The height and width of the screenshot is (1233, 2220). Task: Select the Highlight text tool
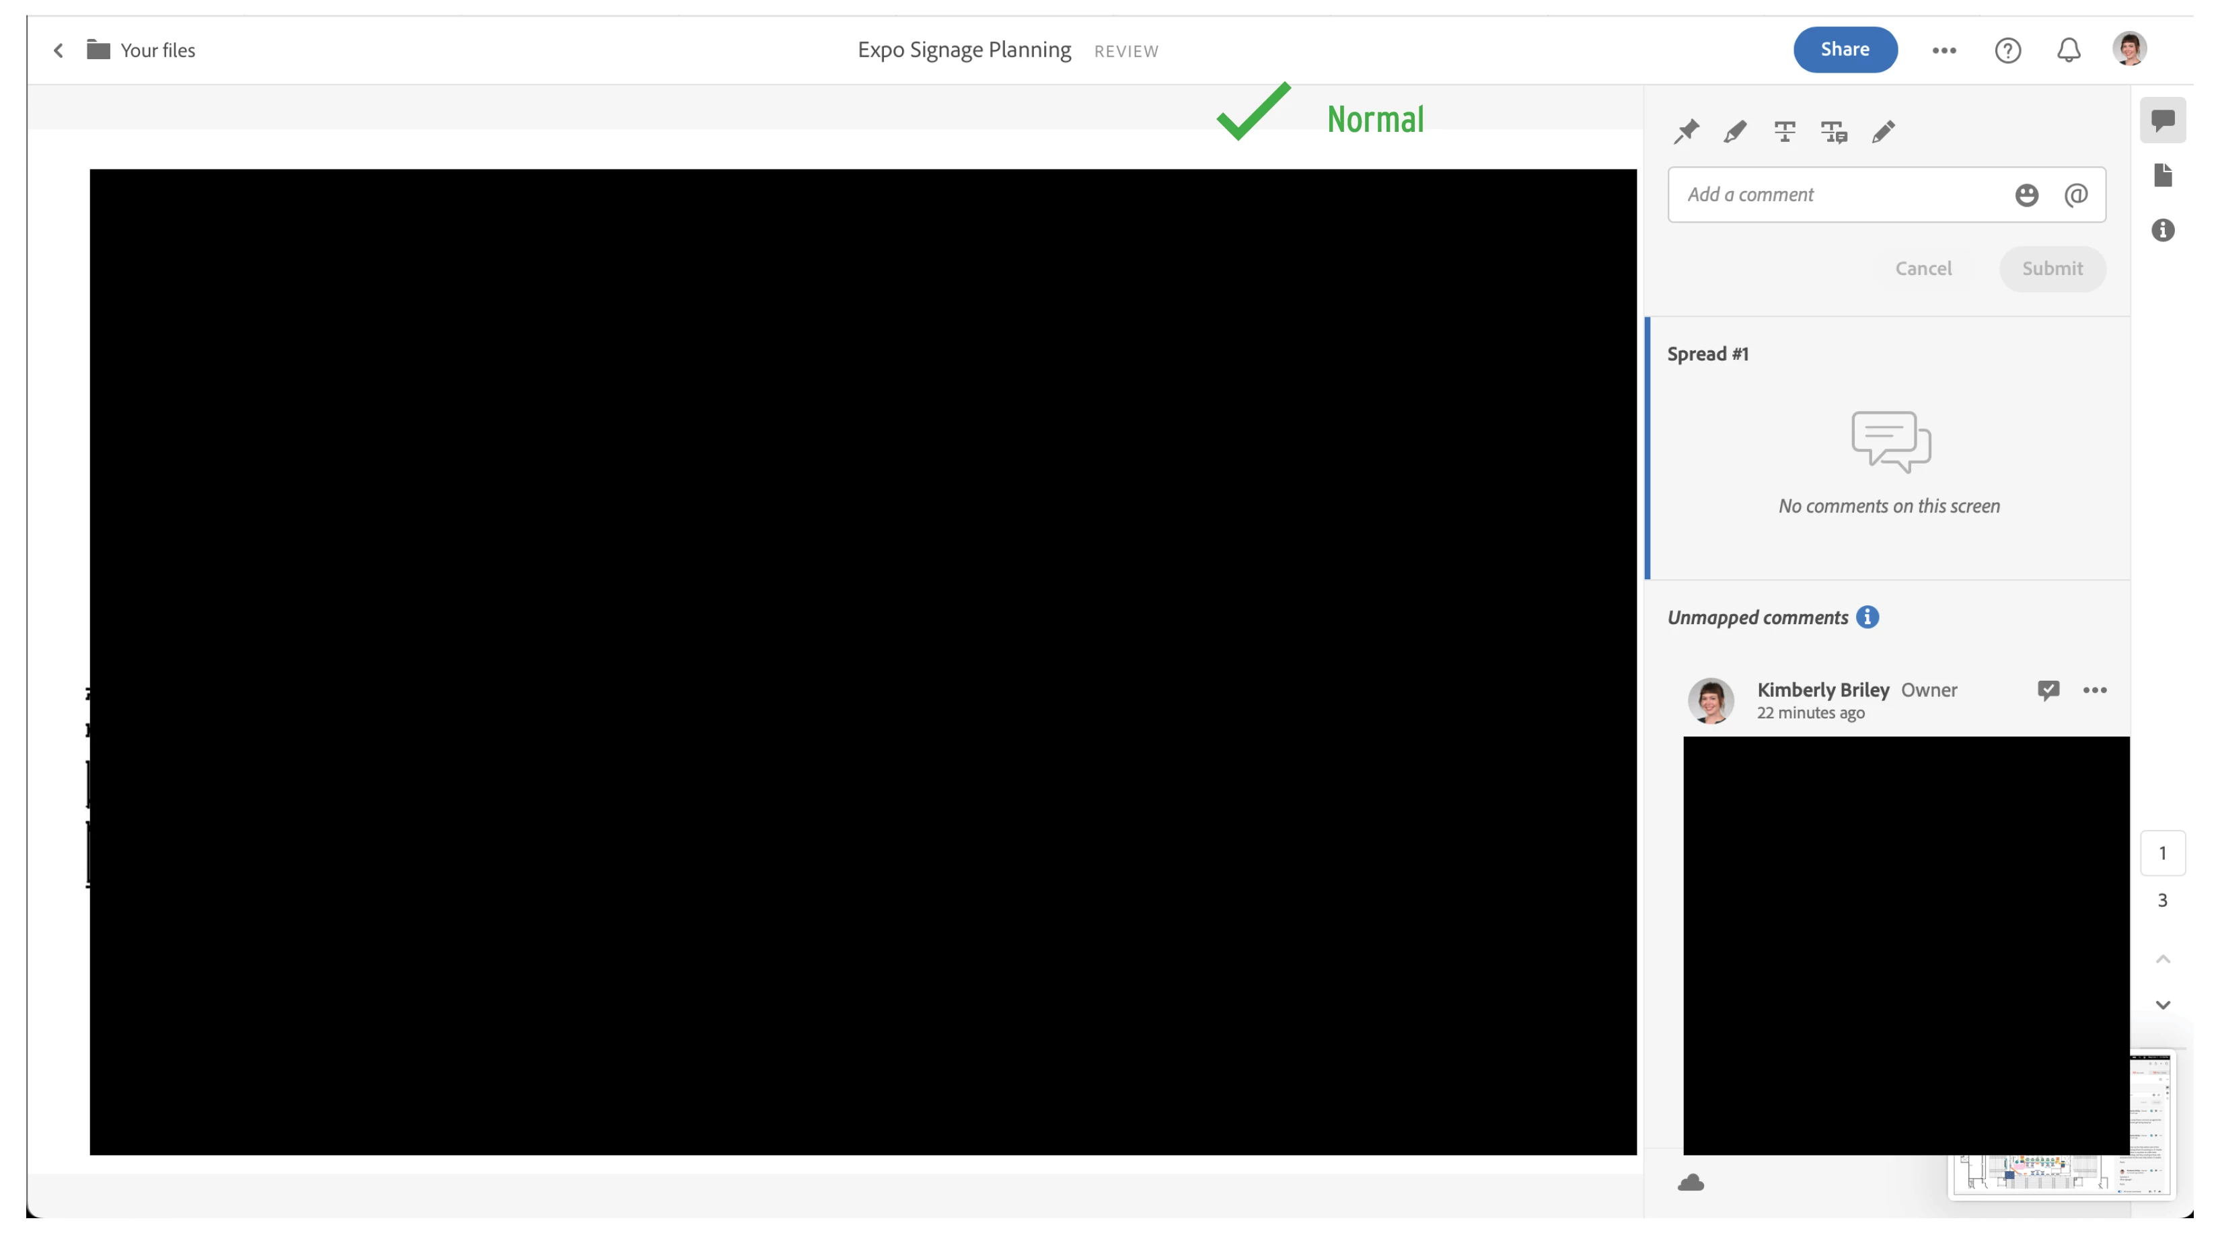(1735, 132)
